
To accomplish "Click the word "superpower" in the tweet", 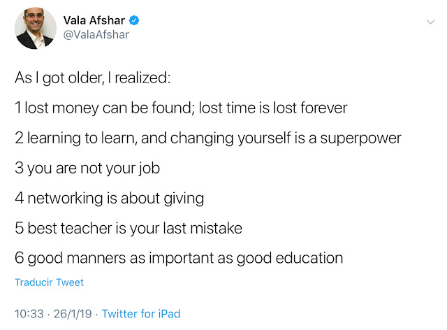I will click(x=362, y=138).
